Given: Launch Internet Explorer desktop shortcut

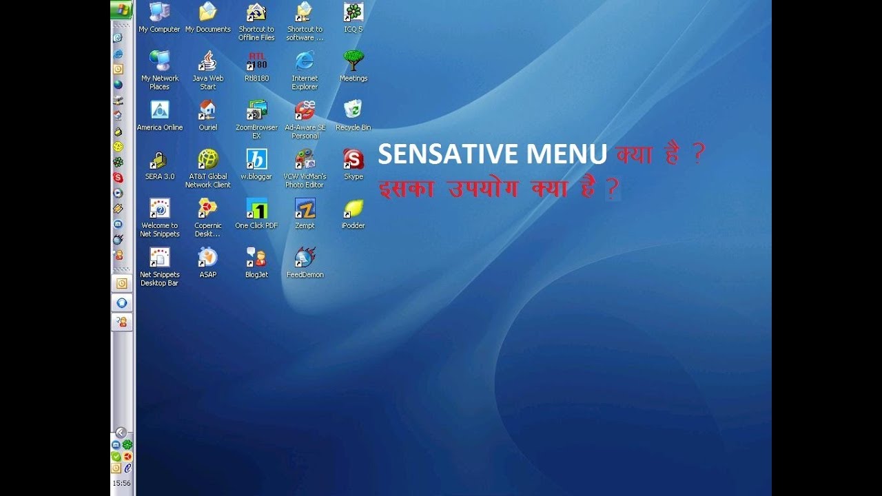Looking at the screenshot, I should (305, 70).
